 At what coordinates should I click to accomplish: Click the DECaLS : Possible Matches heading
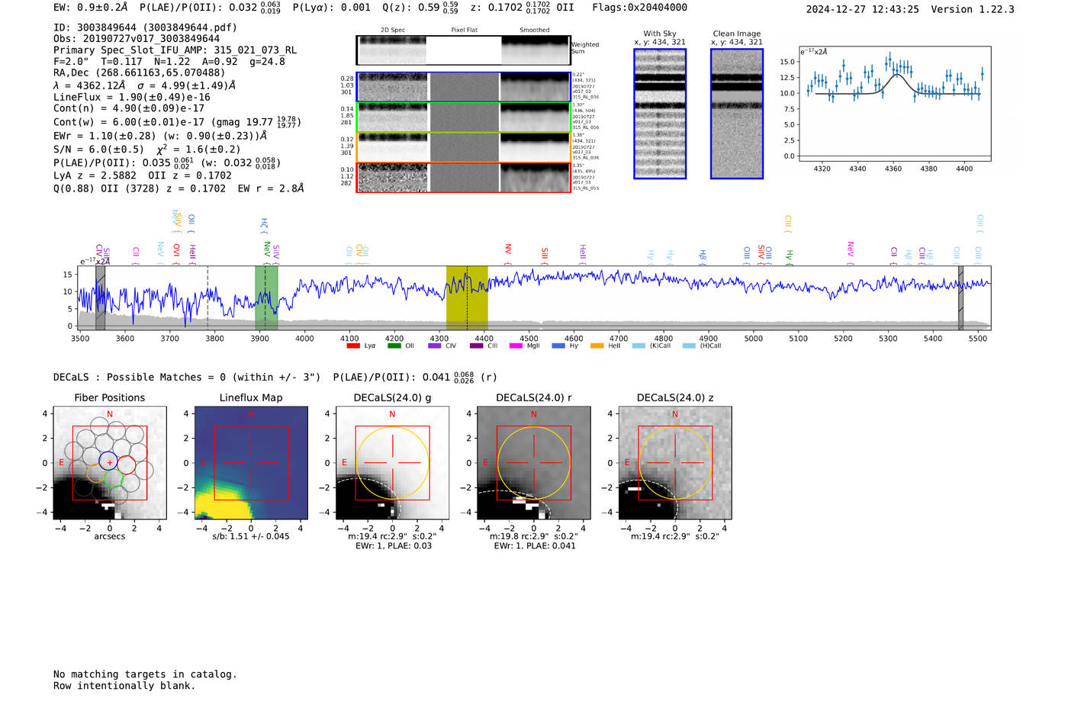tap(187, 378)
